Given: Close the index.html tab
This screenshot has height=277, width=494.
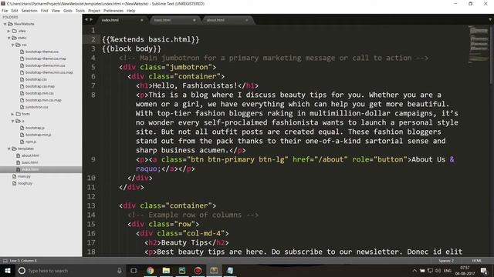Looking at the screenshot, I should [142, 20].
